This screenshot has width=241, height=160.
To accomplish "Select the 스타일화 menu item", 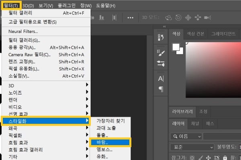I will (46, 121).
